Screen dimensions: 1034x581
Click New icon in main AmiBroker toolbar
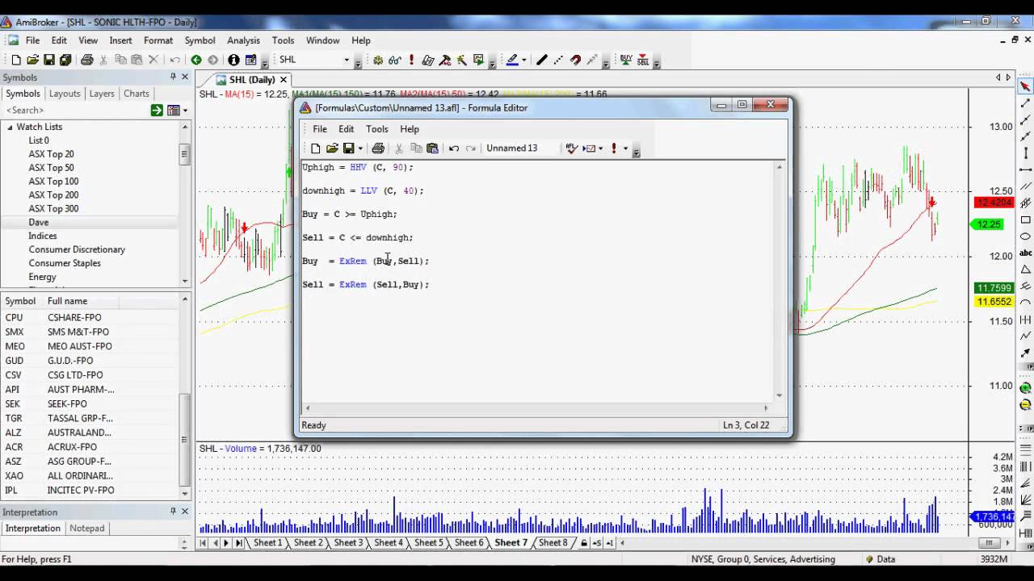click(x=16, y=60)
